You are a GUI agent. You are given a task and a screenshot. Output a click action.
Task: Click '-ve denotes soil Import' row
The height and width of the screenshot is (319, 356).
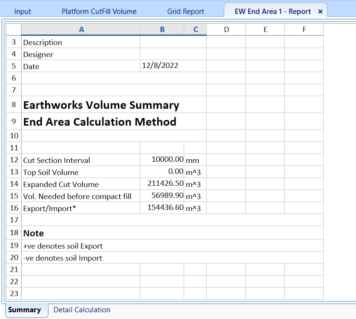point(173,257)
